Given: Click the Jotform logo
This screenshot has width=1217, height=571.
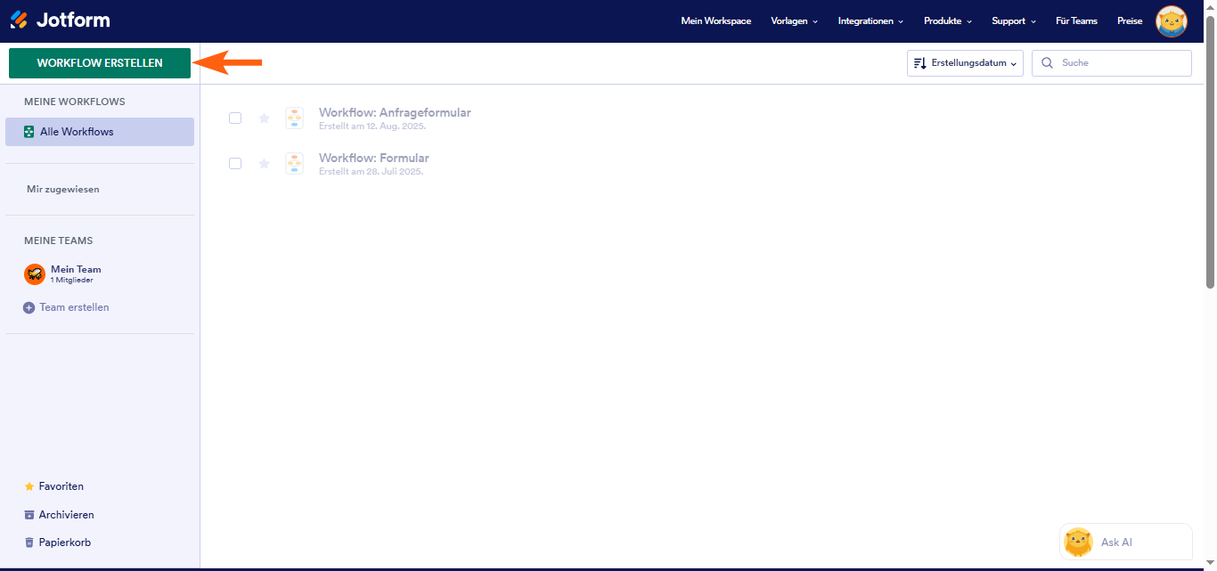Looking at the screenshot, I should (60, 20).
